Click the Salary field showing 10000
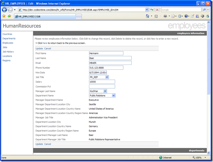Viewport: 213px width, 162px height. tap(102, 82)
